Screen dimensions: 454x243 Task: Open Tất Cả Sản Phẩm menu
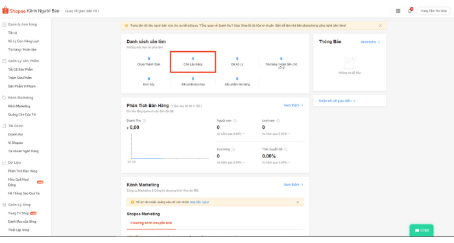pyautogui.click(x=21, y=69)
